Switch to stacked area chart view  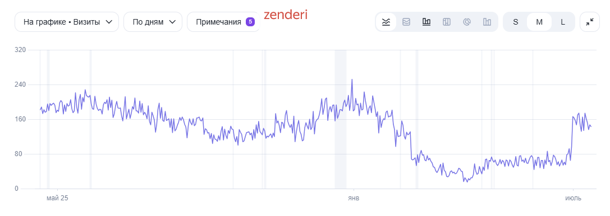click(406, 22)
